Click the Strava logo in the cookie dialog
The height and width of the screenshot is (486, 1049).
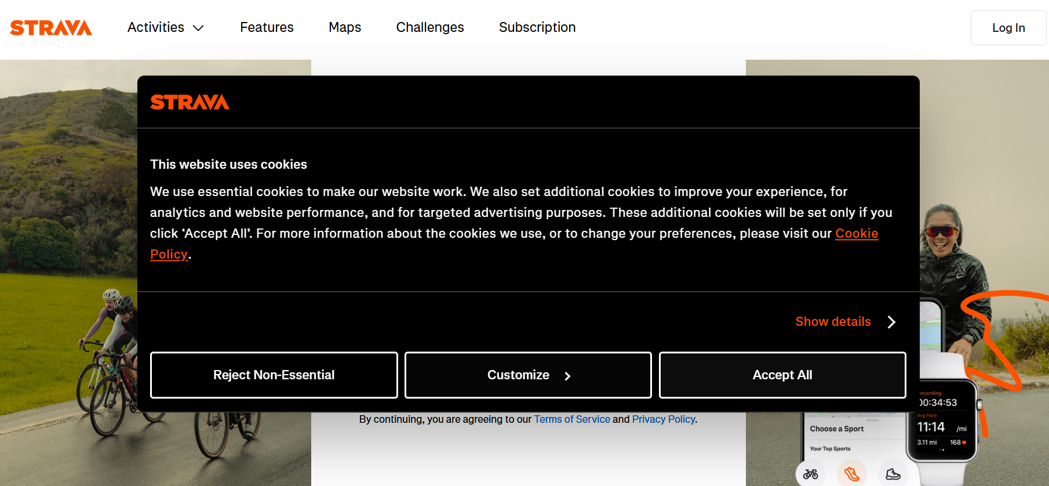(x=190, y=102)
